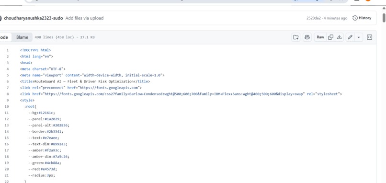Copy raw file contents icon
This screenshot has height=183, width=386.
331,37
